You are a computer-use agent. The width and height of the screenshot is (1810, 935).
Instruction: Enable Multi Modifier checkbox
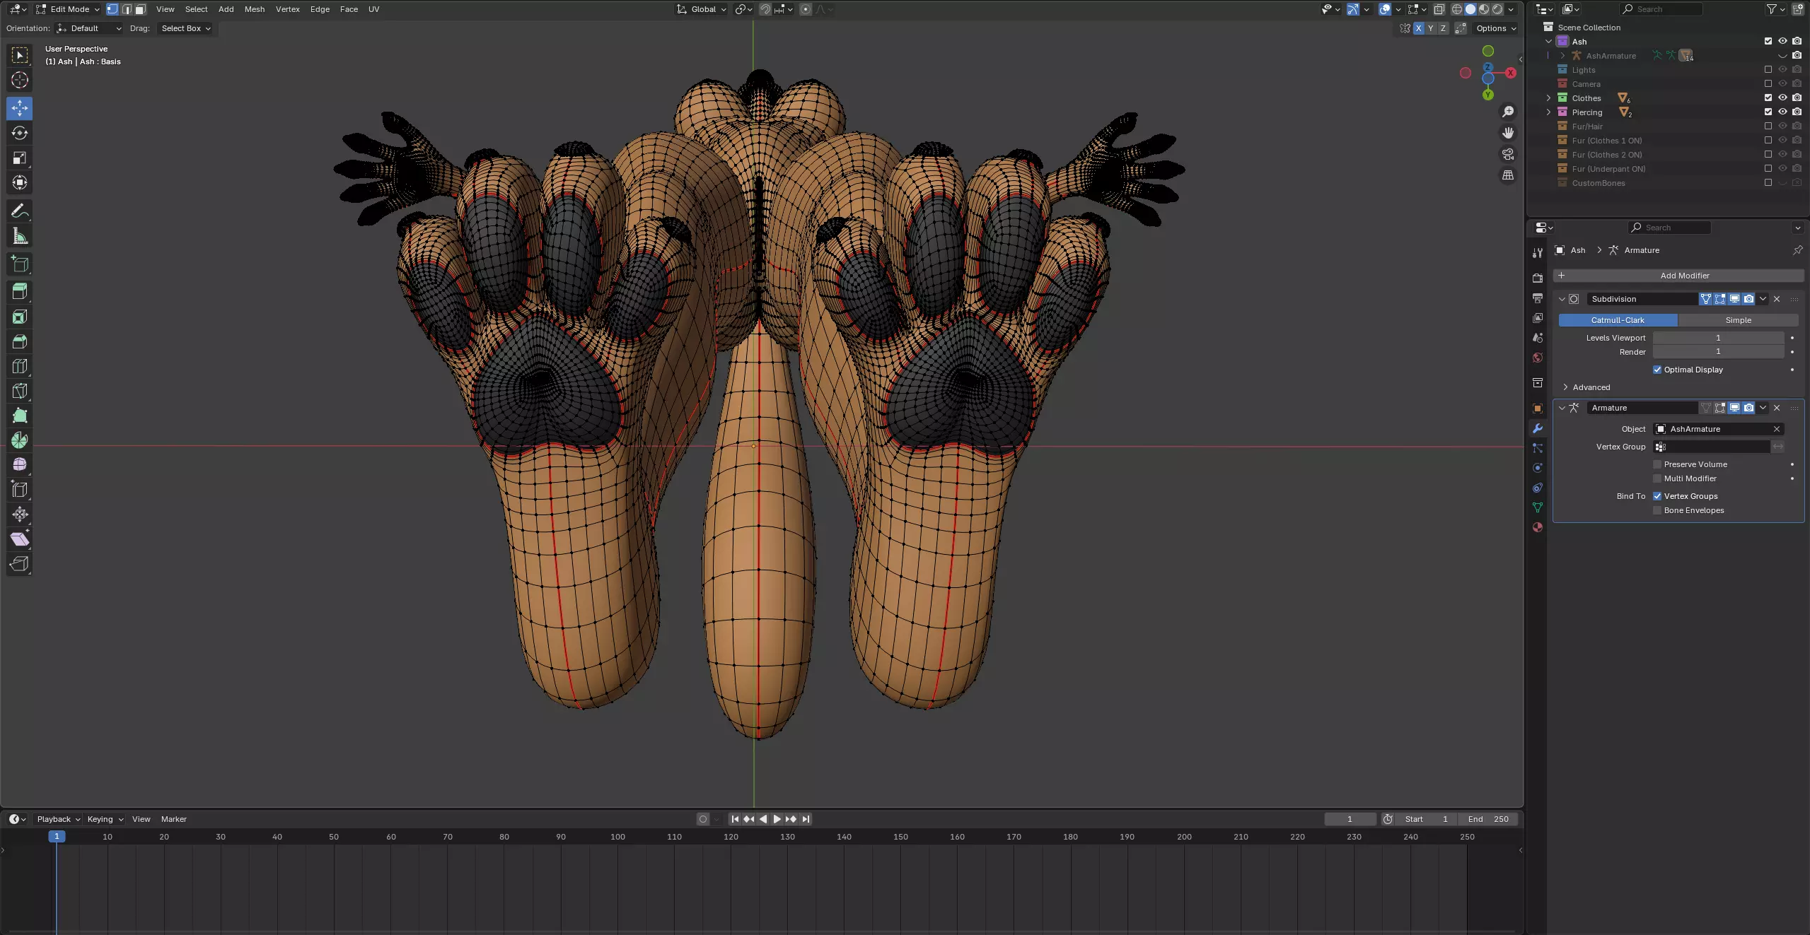coord(1657,478)
